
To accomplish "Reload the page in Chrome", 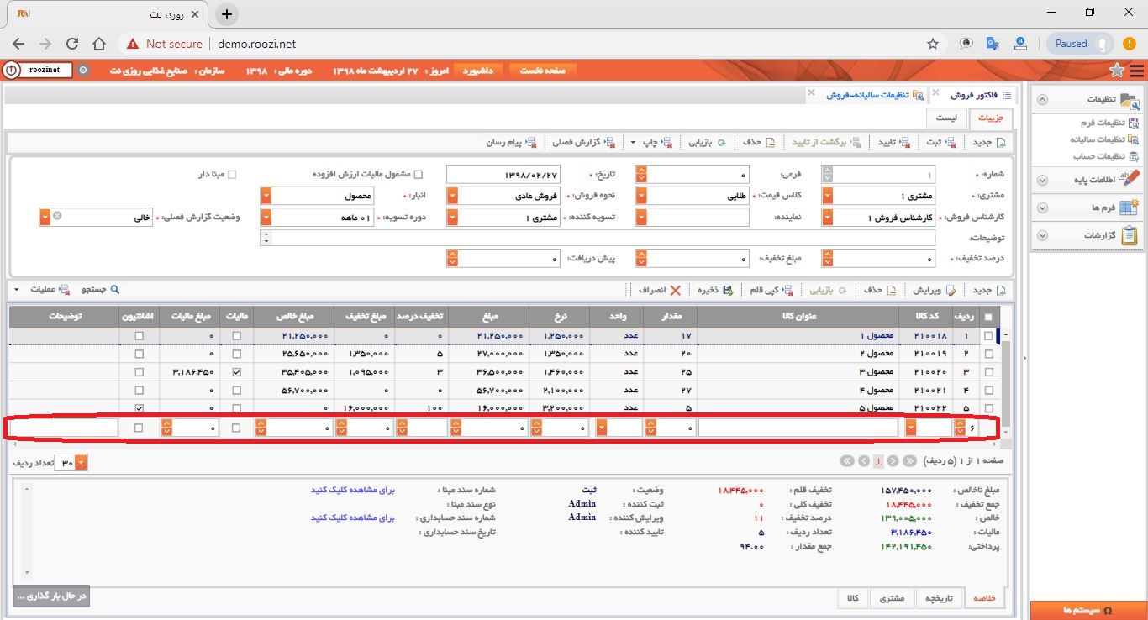I will point(72,44).
